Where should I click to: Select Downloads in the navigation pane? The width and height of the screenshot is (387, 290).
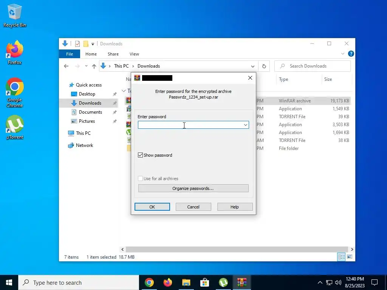pyautogui.click(x=89, y=103)
